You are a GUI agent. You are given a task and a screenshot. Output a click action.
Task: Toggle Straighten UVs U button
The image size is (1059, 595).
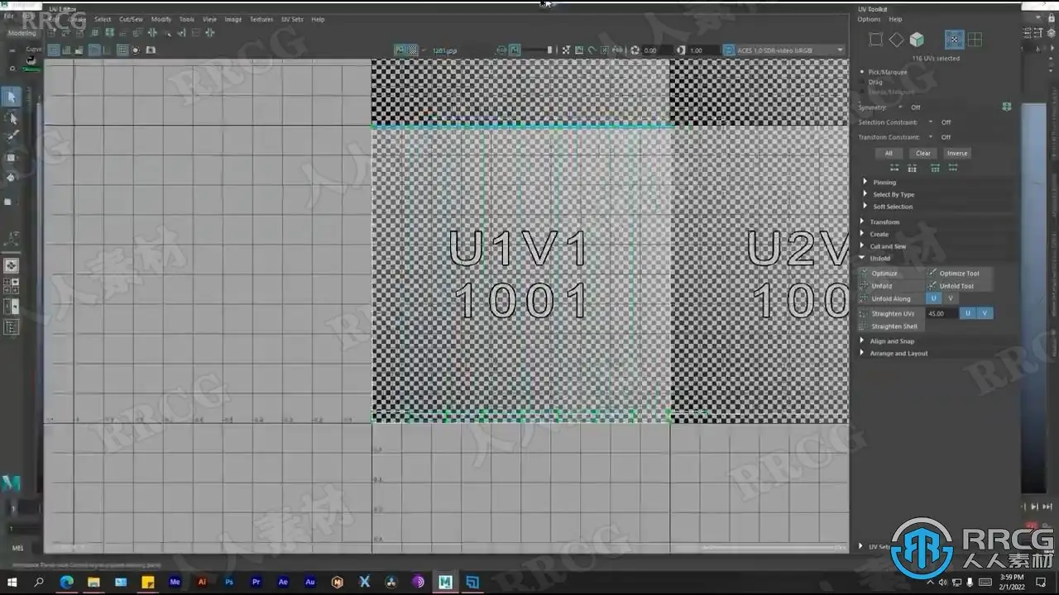point(968,313)
